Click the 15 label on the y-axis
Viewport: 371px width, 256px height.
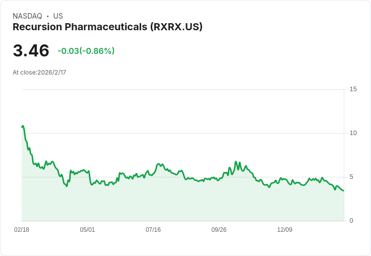coord(353,89)
